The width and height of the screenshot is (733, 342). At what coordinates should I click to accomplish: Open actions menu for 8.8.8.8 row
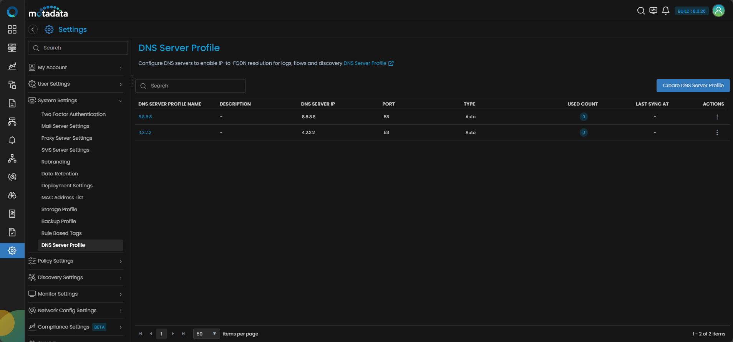coord(717,117)
